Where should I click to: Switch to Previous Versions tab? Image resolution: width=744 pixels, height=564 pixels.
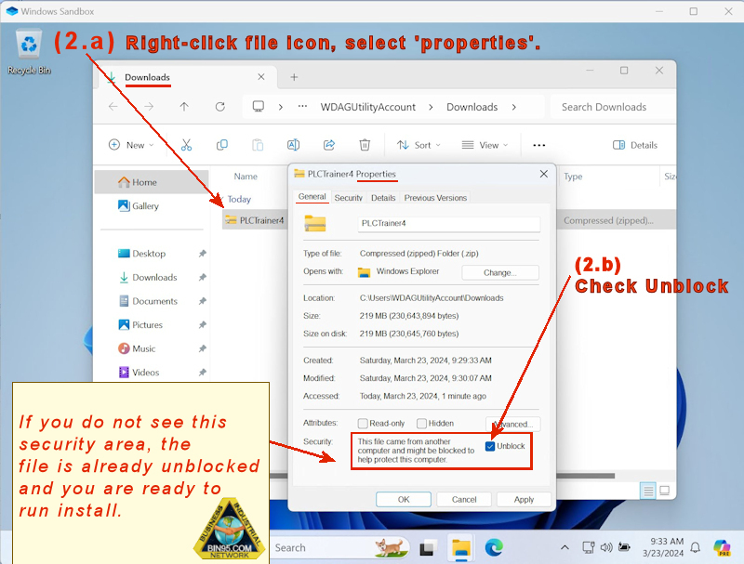click(x=435, y=198)
